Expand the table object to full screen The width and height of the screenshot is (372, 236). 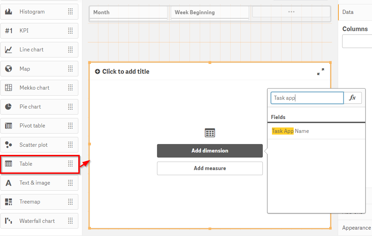tap(320, 72)
